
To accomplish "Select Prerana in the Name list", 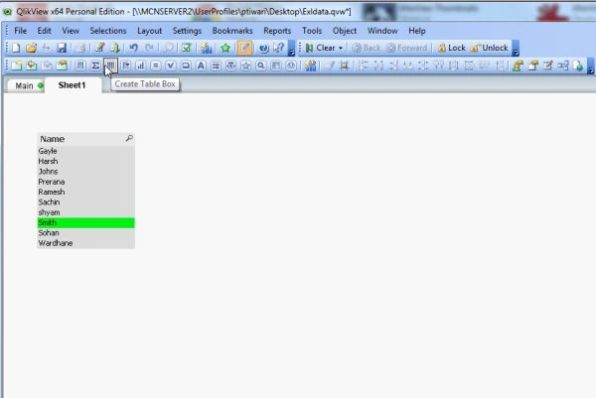I will point(85,182).
